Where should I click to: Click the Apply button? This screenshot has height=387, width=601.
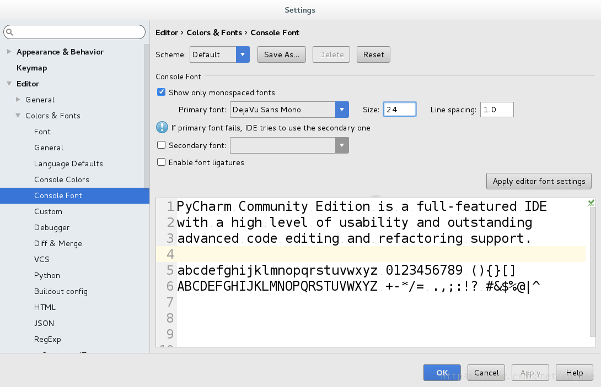click(x=530, y=373)
